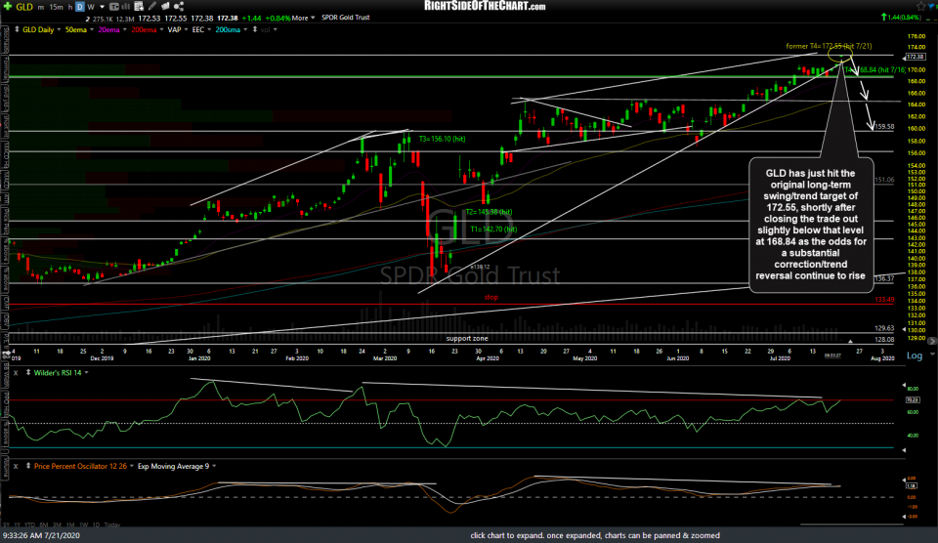Click the 'former T4=172.55 (hit 7/21)' label
This screenshot has height=543, width=938.
[829, 46]
